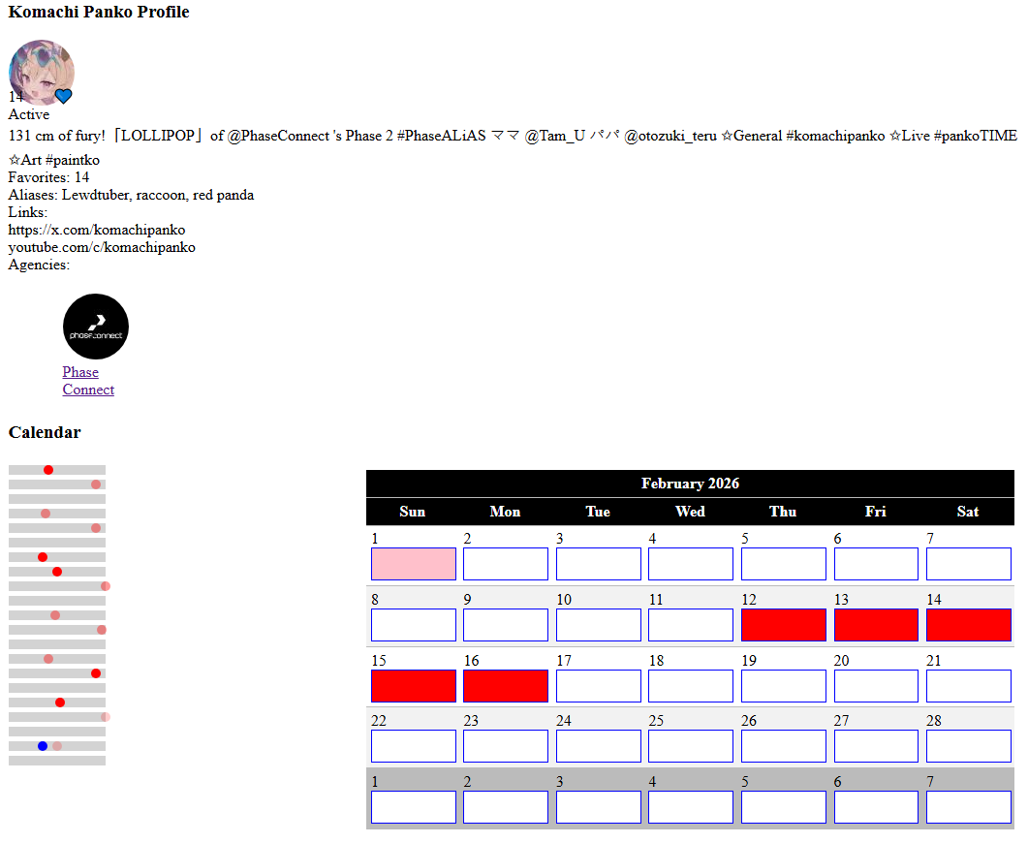1028x843 pixels.
Task: Click the Mon column header
Action: [505, 512]
